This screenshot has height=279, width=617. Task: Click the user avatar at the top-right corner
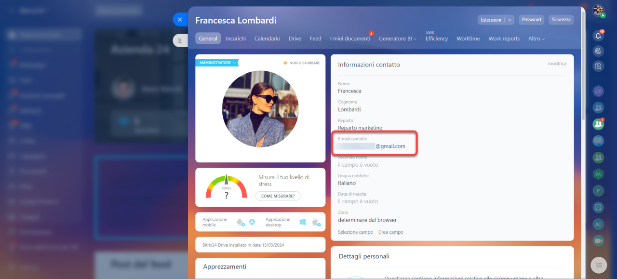tap(598, 11)
